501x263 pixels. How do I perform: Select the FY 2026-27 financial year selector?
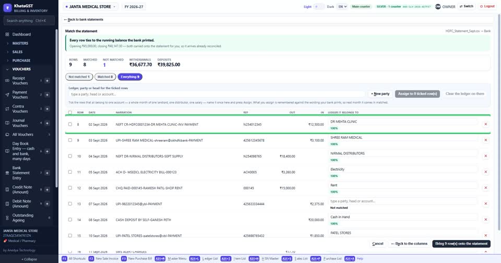[134, 6]
